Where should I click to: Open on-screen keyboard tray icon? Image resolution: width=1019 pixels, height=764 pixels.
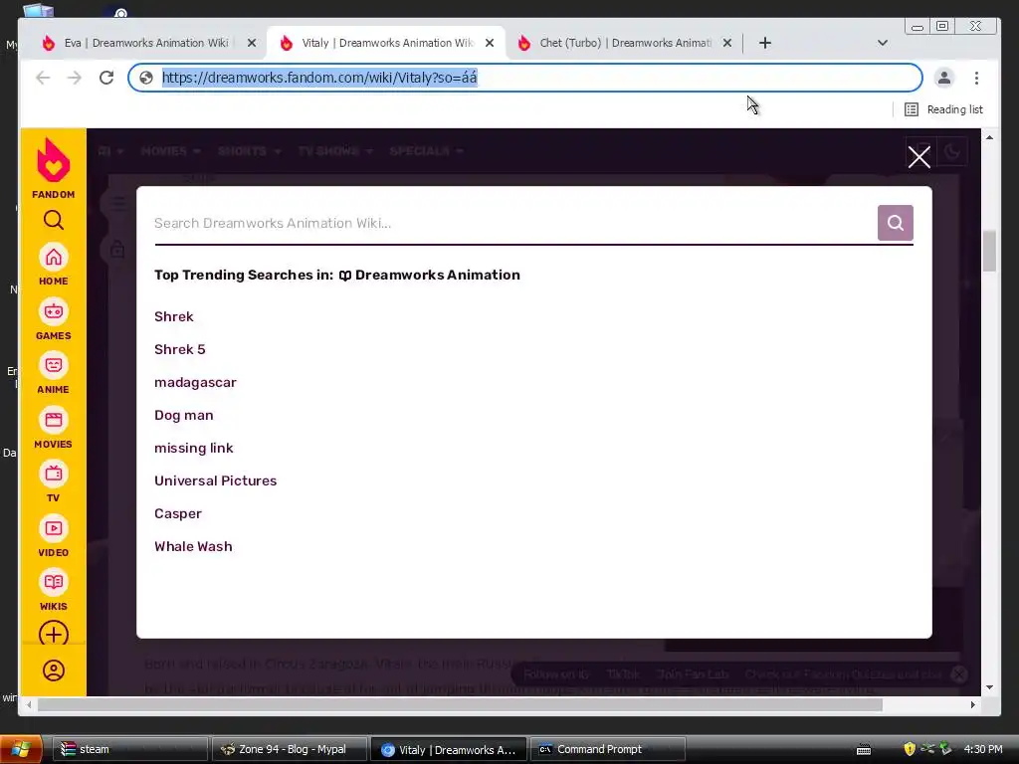coord(863,750)
